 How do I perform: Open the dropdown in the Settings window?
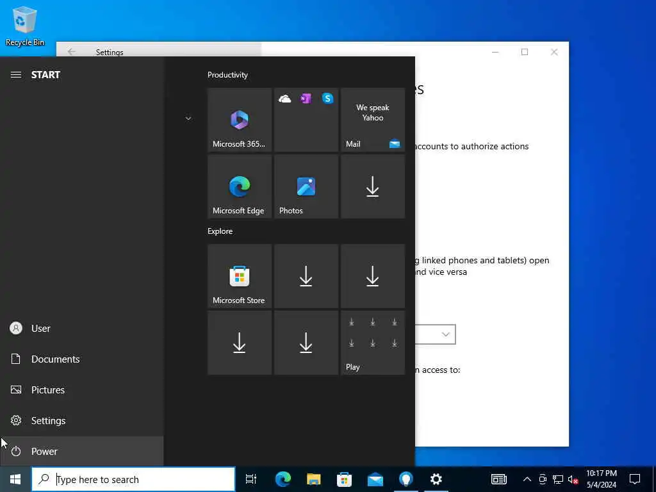435,334
